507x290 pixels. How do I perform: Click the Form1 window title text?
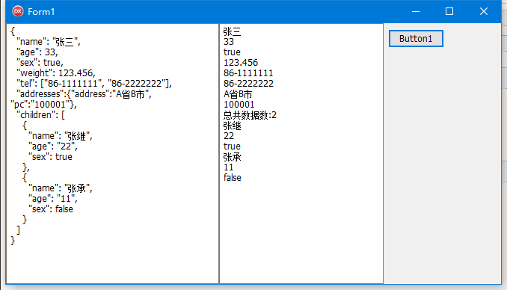[x=41, y=12]
